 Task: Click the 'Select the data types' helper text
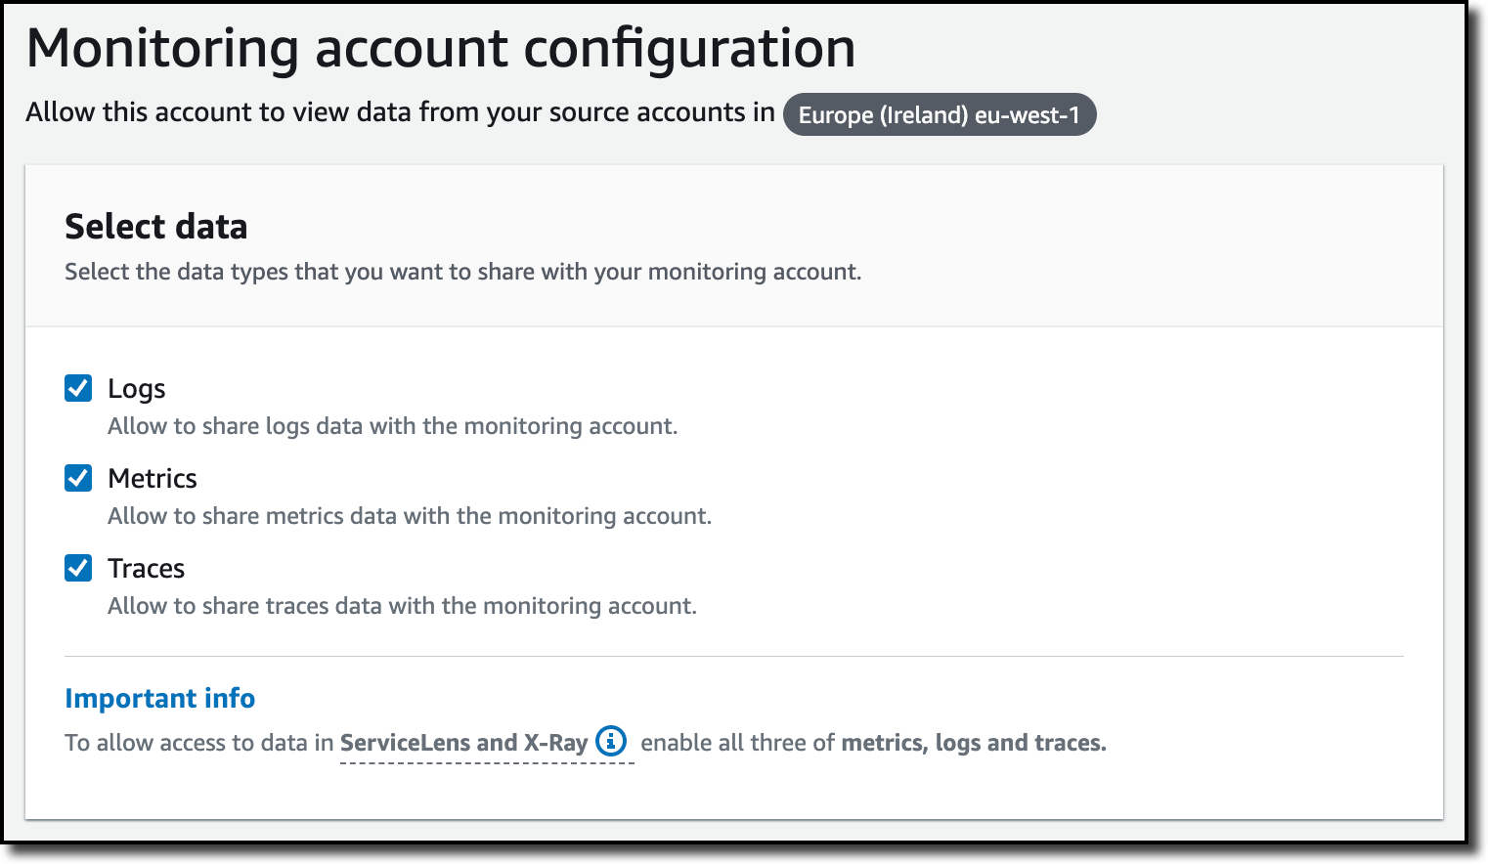point(462,272)
